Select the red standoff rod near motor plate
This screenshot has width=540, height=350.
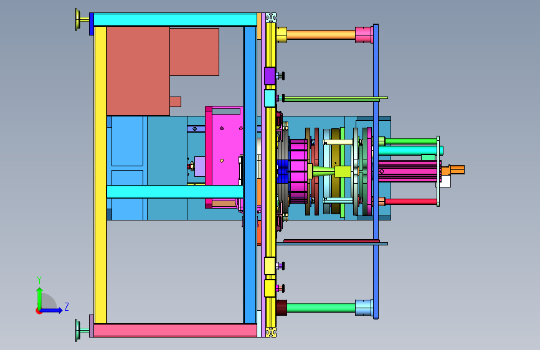pos(411,202)
